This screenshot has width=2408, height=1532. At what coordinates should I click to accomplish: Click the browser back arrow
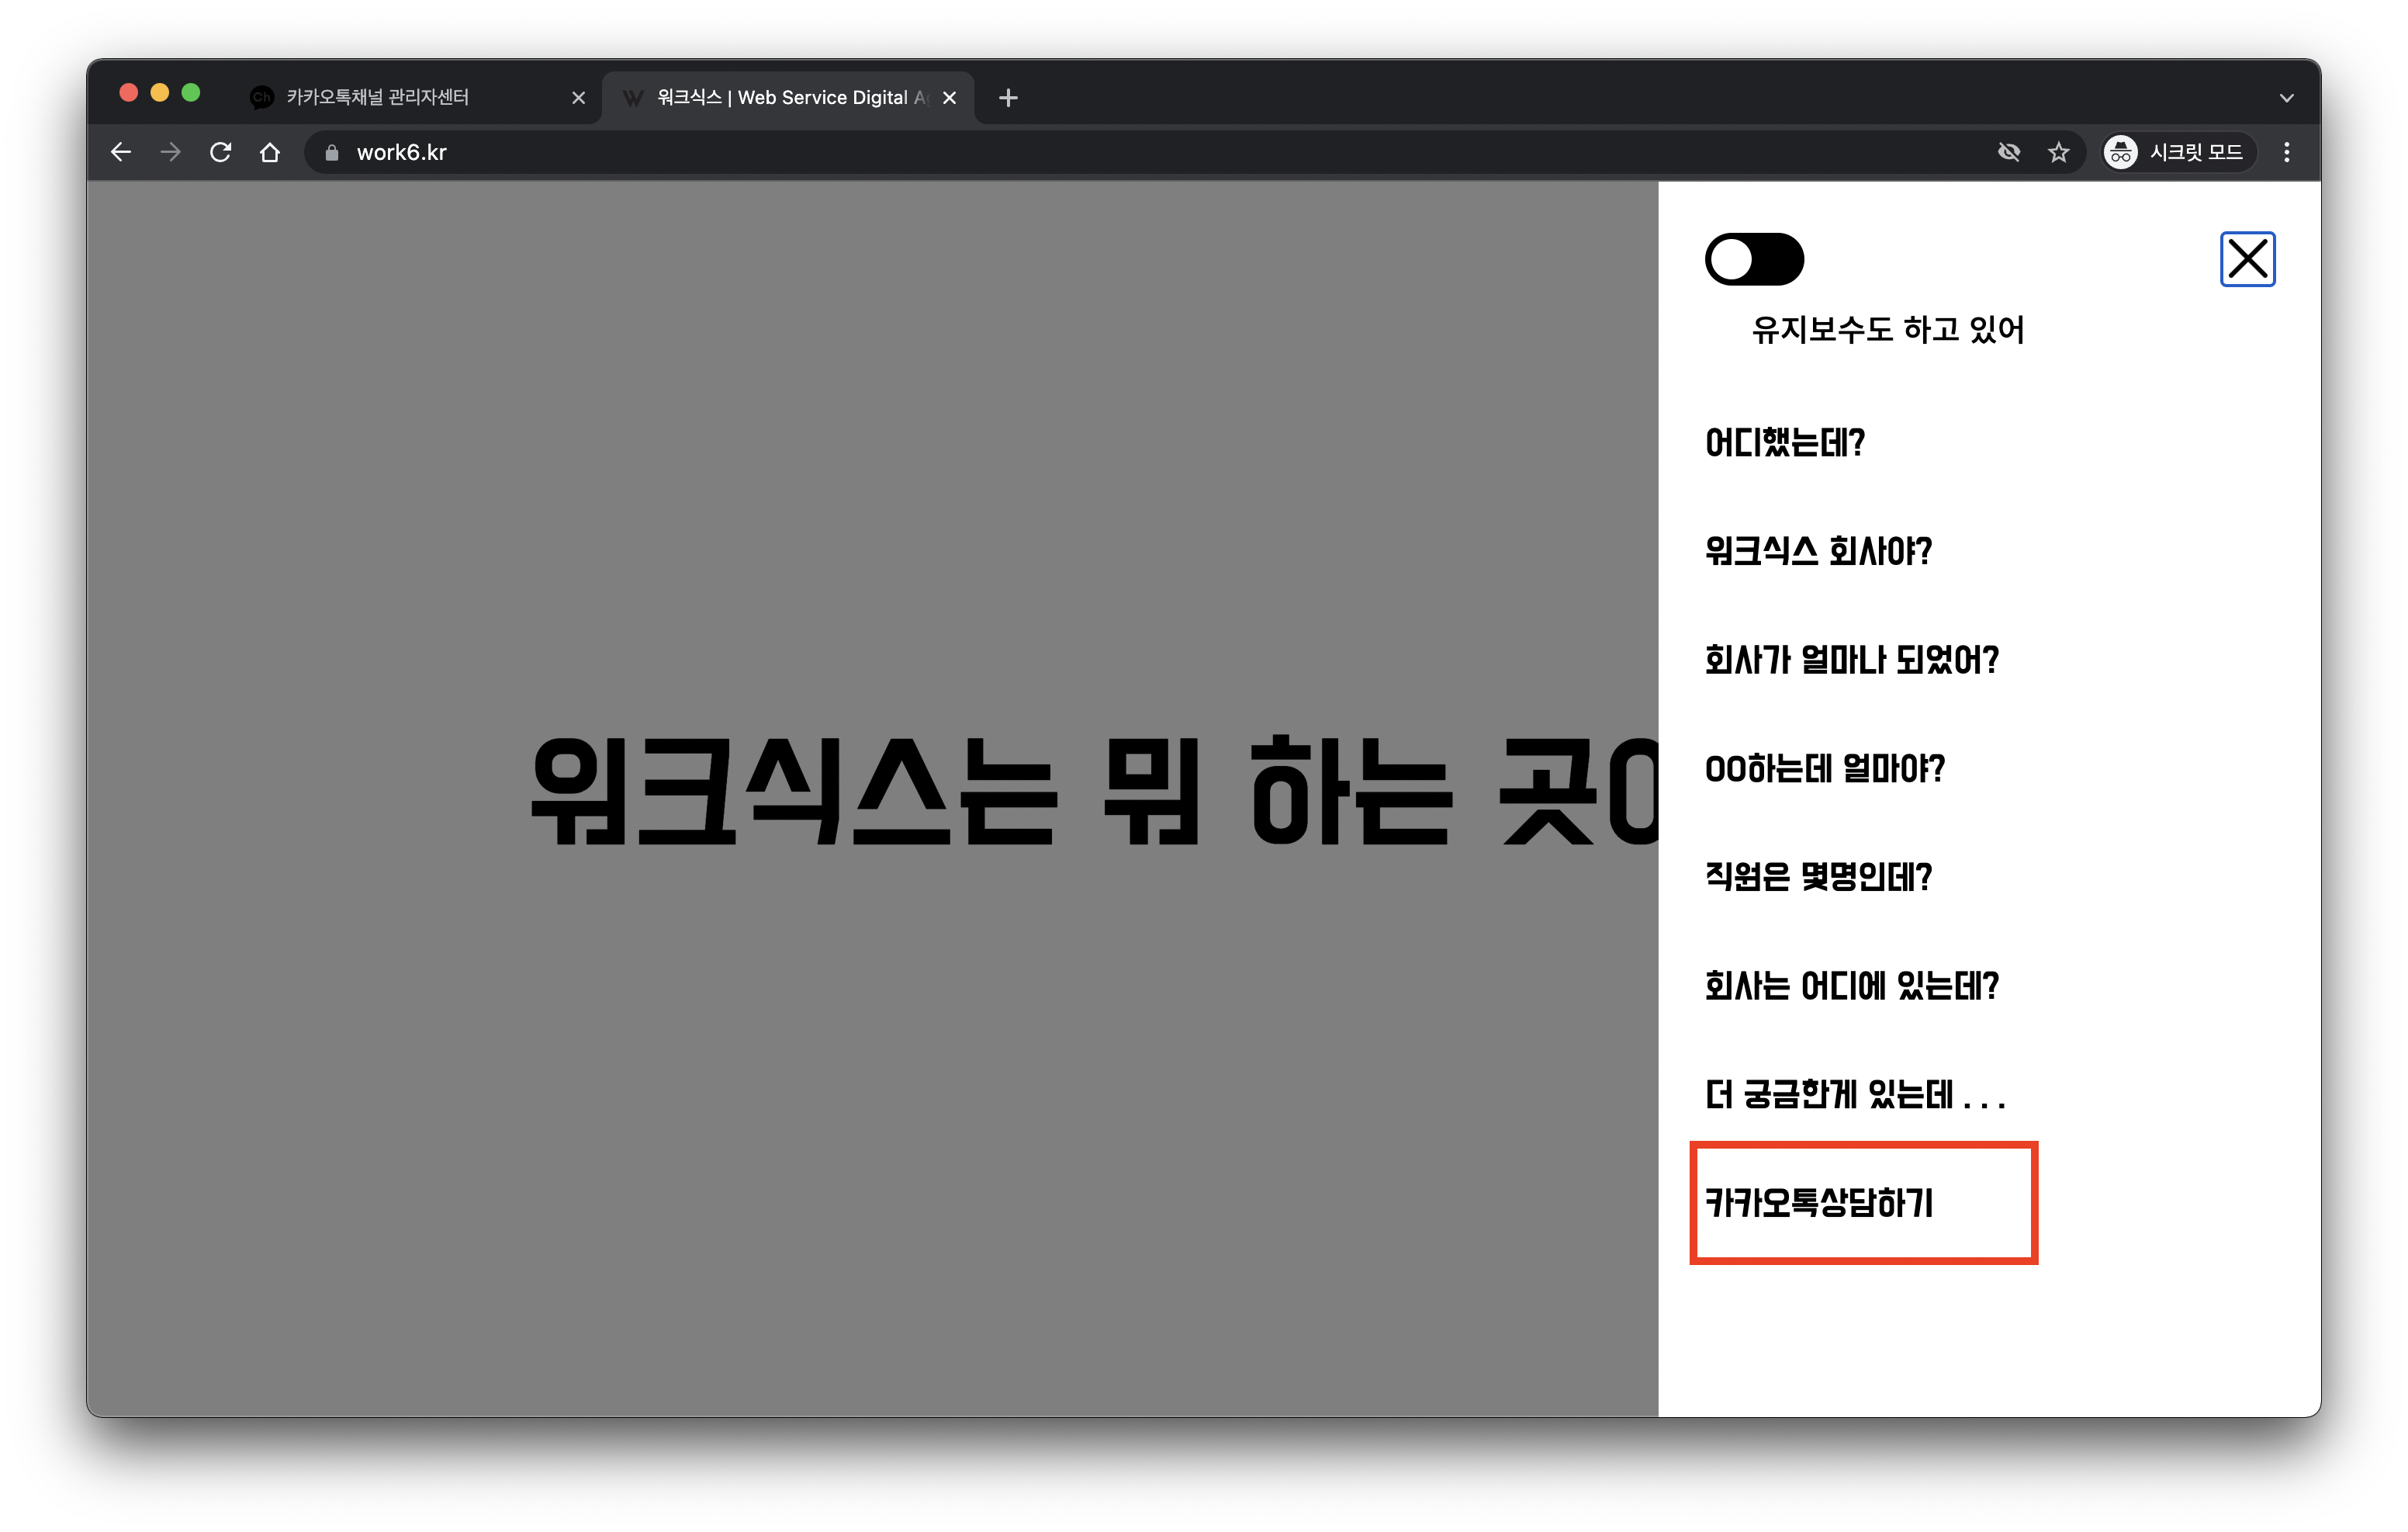point(121,152)
